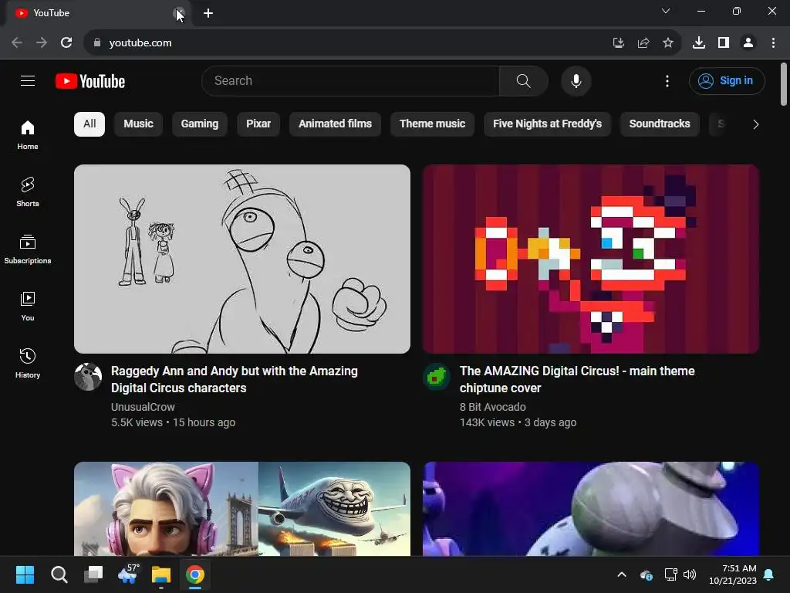Open the tab search dropdown chevron
This screenshot has height=593, width=790.
pos(666,11)
